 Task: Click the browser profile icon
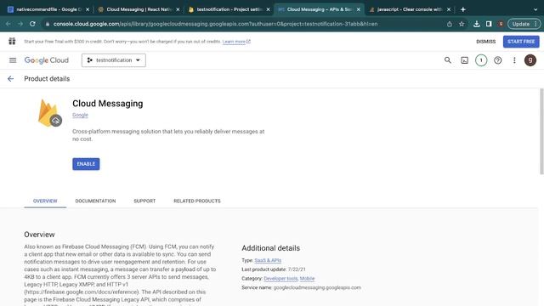pyautogui.click(x=501, y=24)
